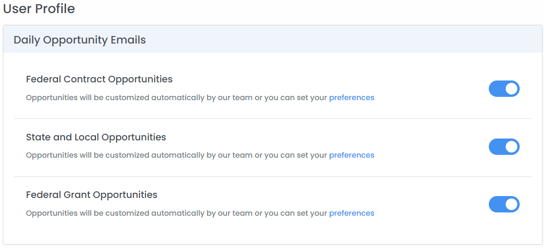
Task: Click the Federal Contract Opportunities title
Action: click(x=99, y=80)
